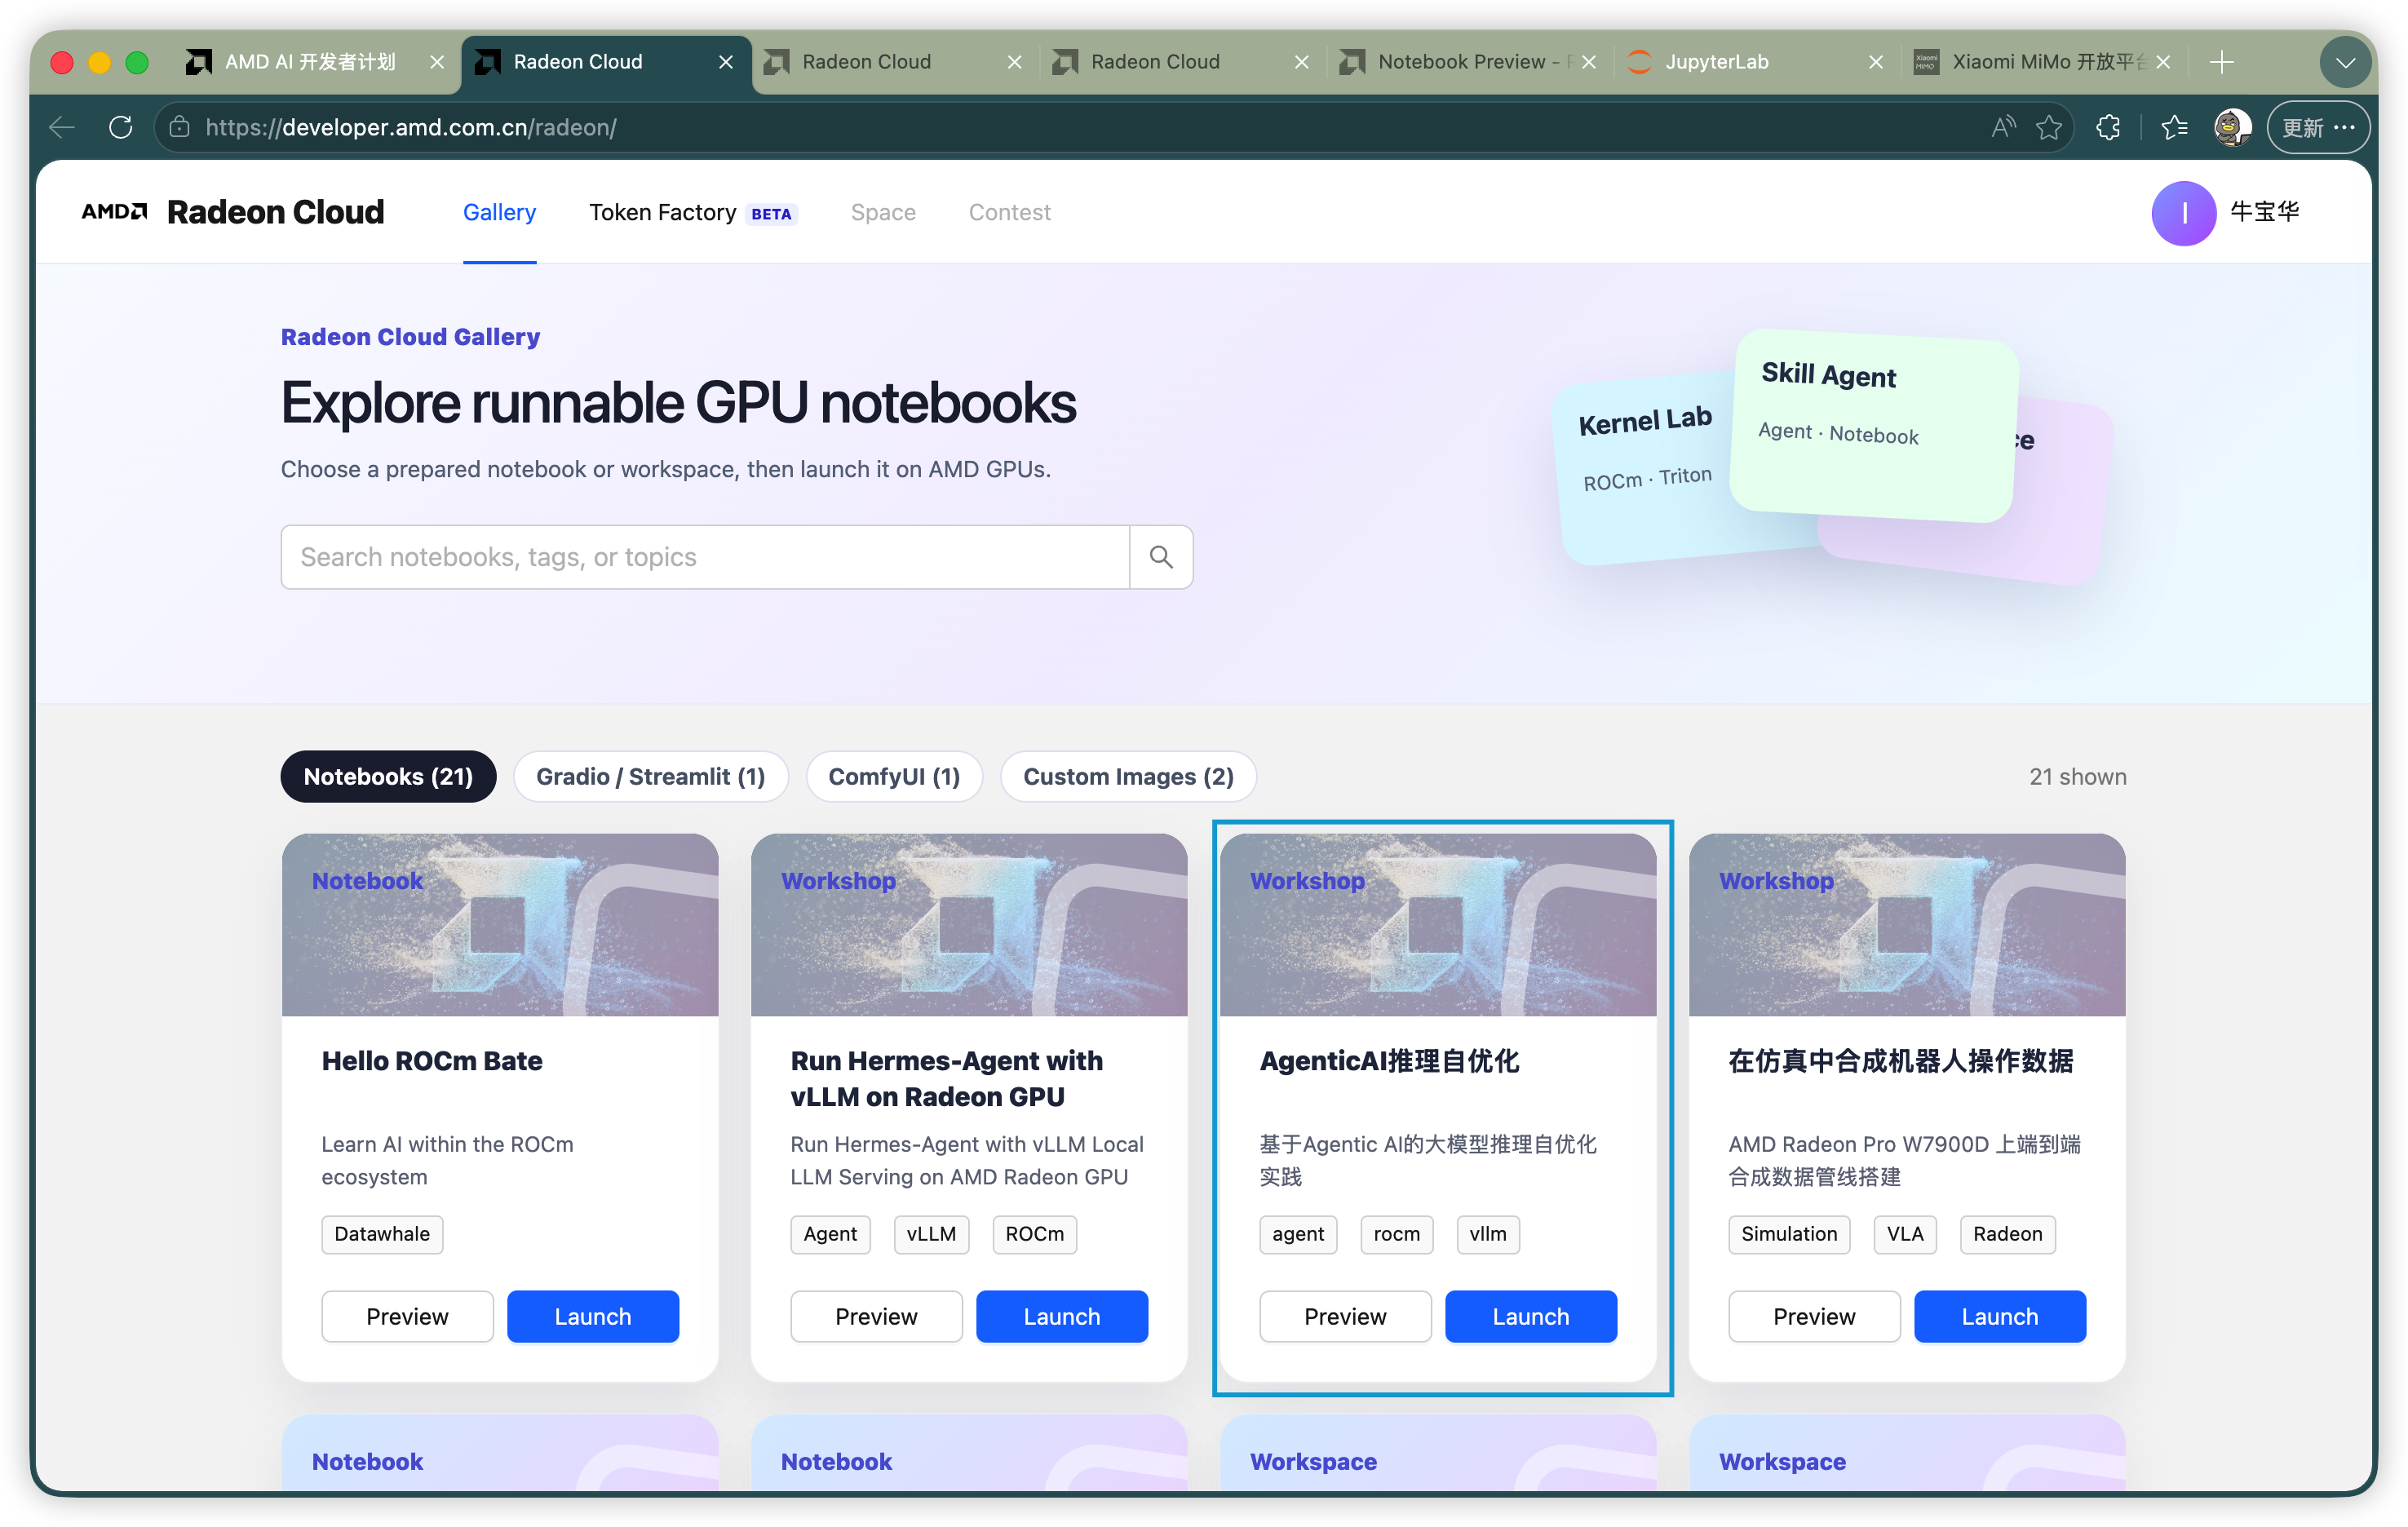Reload the page with refresh icon
The image size is (2408, 1527).
click(x=121, y=127)
